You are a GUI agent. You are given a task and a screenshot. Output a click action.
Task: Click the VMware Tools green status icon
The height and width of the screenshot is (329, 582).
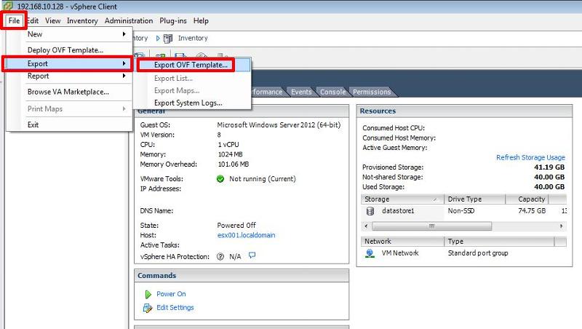point(220,179)
